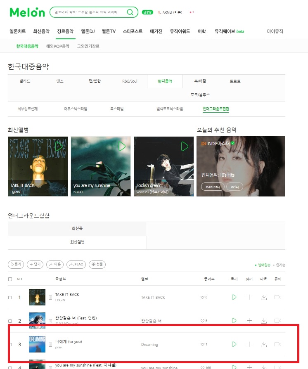Add 너에게 (to you) to playlist
308x369 pixels.
pyautogui.click(x=249, y=344)
